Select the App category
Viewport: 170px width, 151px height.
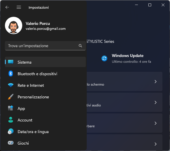[45, 108]
